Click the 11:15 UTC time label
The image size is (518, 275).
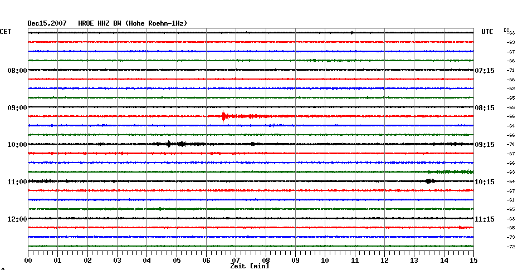[x=485, y=219]
